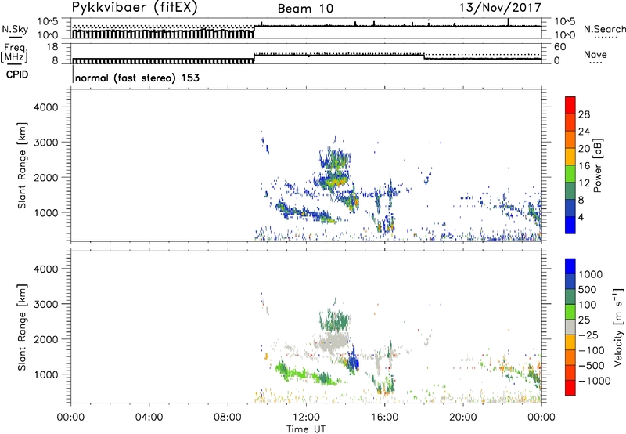Click the velocity colorbar value 500
The image size is (626, 434).
[x=588, y=290]
